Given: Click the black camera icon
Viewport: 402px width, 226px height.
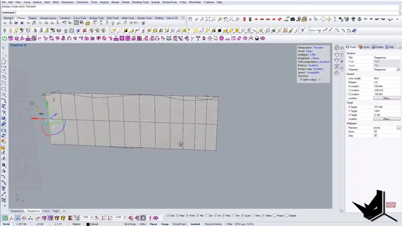Looking at the screenshot, I should pyautogui.click(x=292, y=19).
